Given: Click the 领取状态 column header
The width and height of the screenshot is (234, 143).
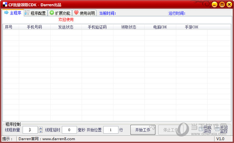Looking at the screenshot, I should [x=129, y=27].
